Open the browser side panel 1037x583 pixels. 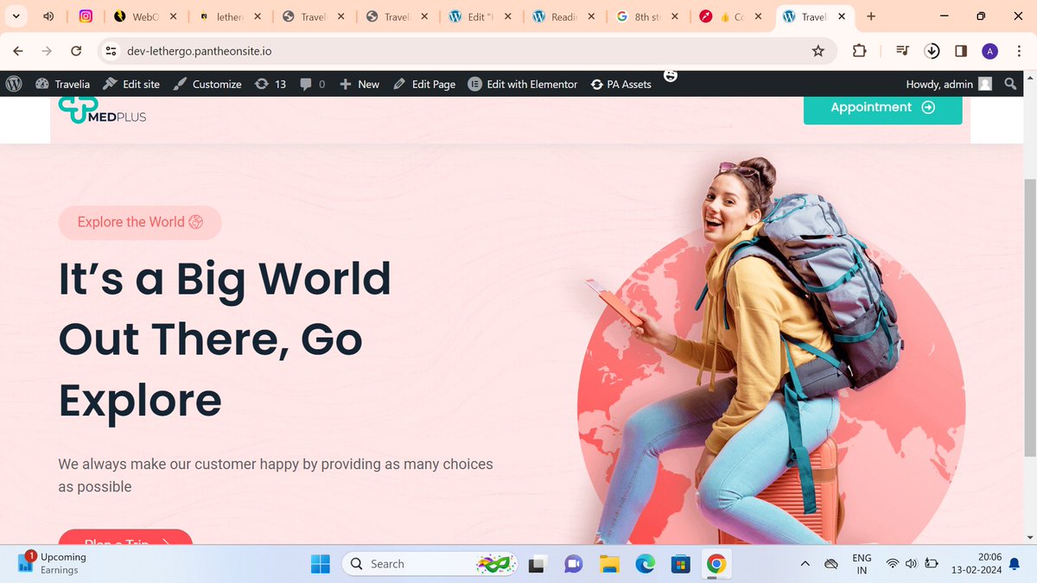[x=961, y=51]
